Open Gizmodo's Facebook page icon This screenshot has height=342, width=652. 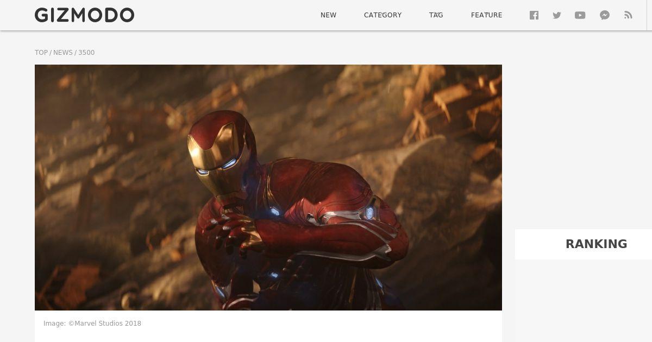pyautogui.click(x=534, y=15)
